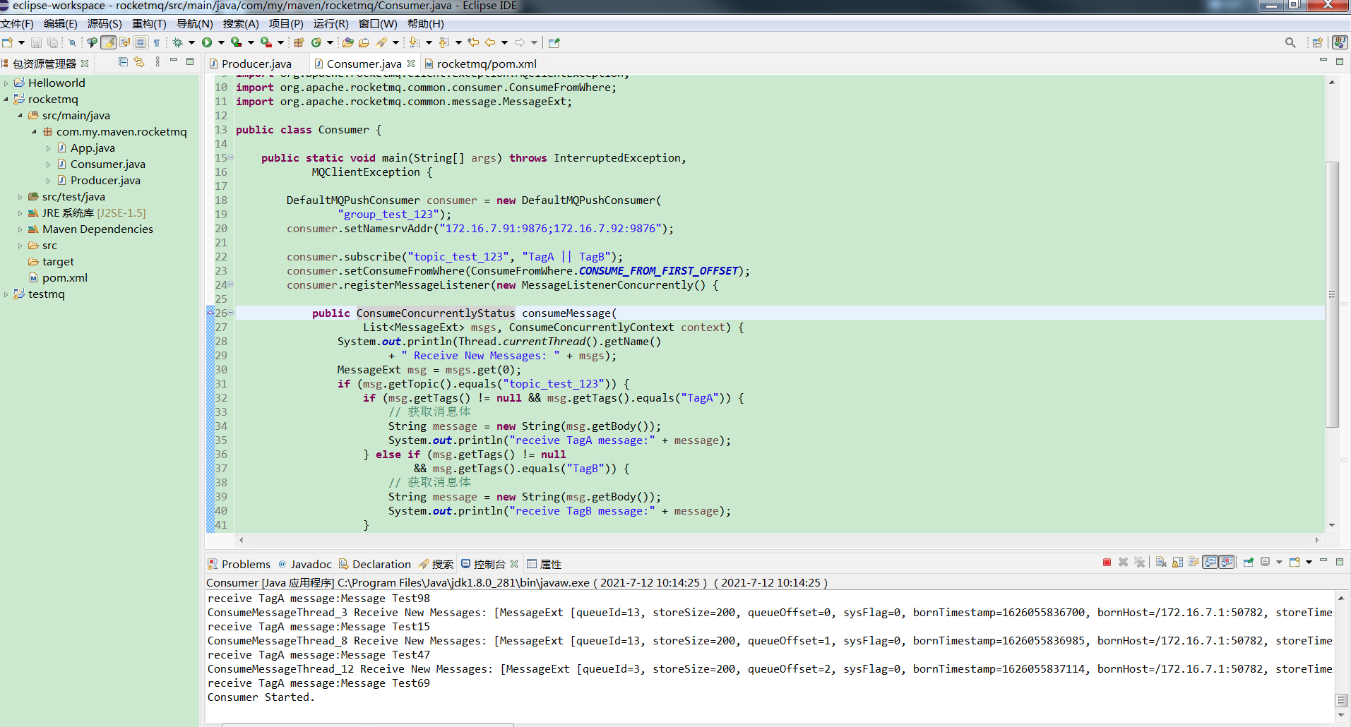The image size is (1351, 727).
Task: Click the green Run button in toolbar
Action: [x=207, y=42]
